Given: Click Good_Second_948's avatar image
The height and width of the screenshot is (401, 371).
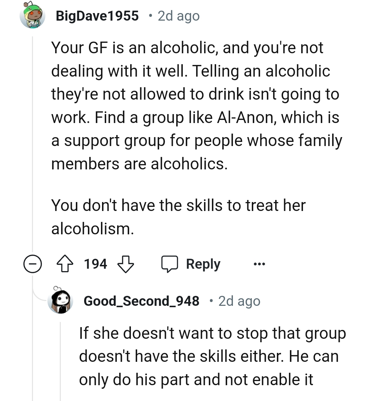Looking at the screenshot, I should point(60,301).
